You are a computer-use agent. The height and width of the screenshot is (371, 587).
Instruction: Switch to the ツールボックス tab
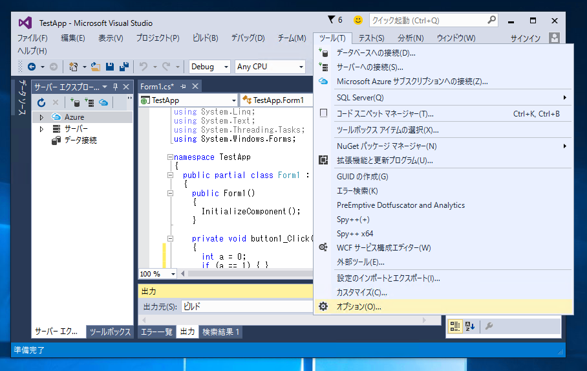point(110,332)
